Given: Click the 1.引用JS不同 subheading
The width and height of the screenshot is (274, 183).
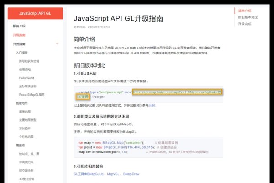Looking at the screenshot, I should pos(85,74).
